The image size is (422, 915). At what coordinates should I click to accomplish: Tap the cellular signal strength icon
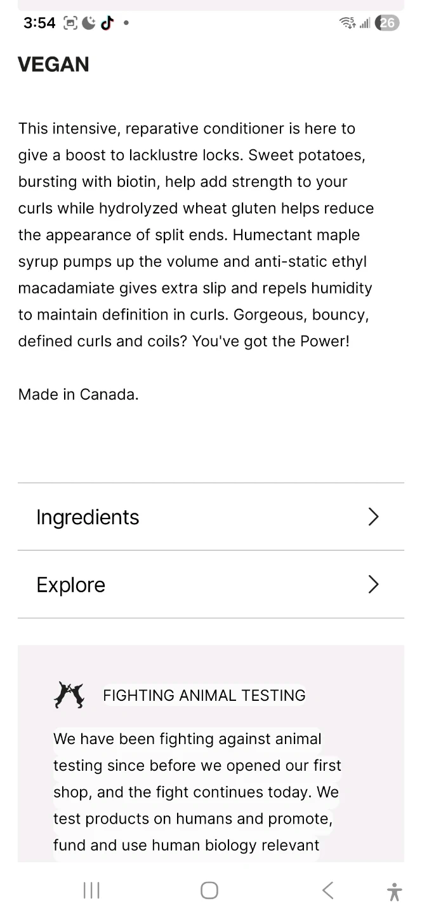point(365,24)
